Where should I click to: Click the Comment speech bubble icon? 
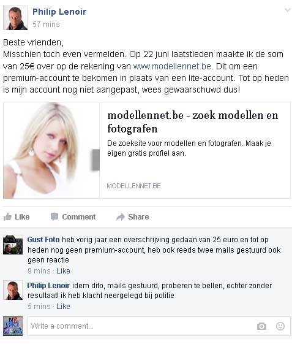tap(54, 216)
